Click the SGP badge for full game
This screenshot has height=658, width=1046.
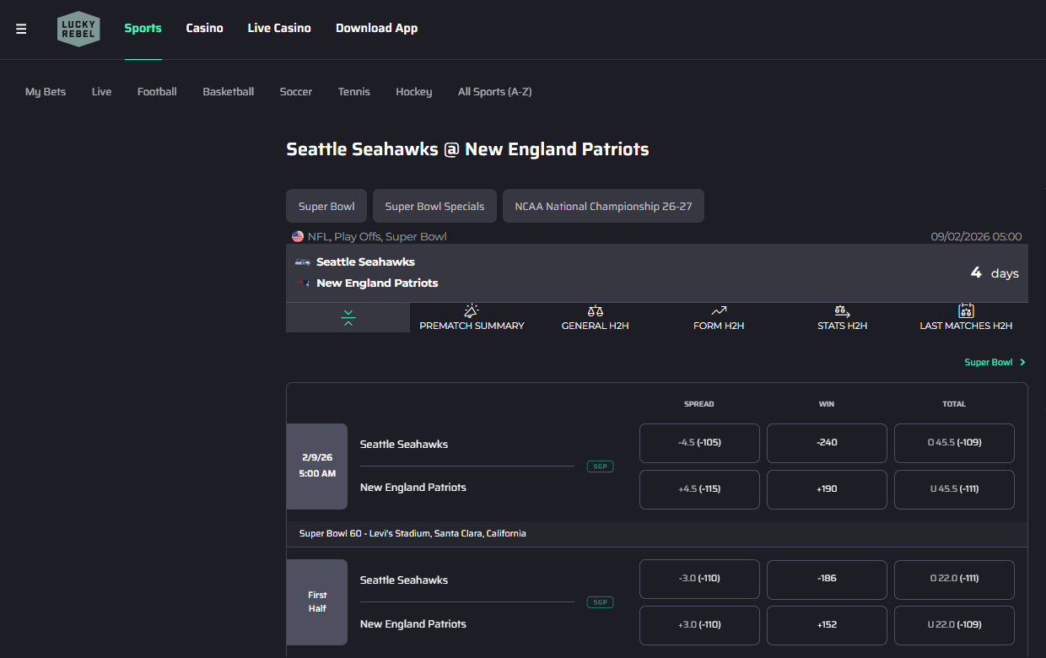pyautogui.click(x=600, y=467)
